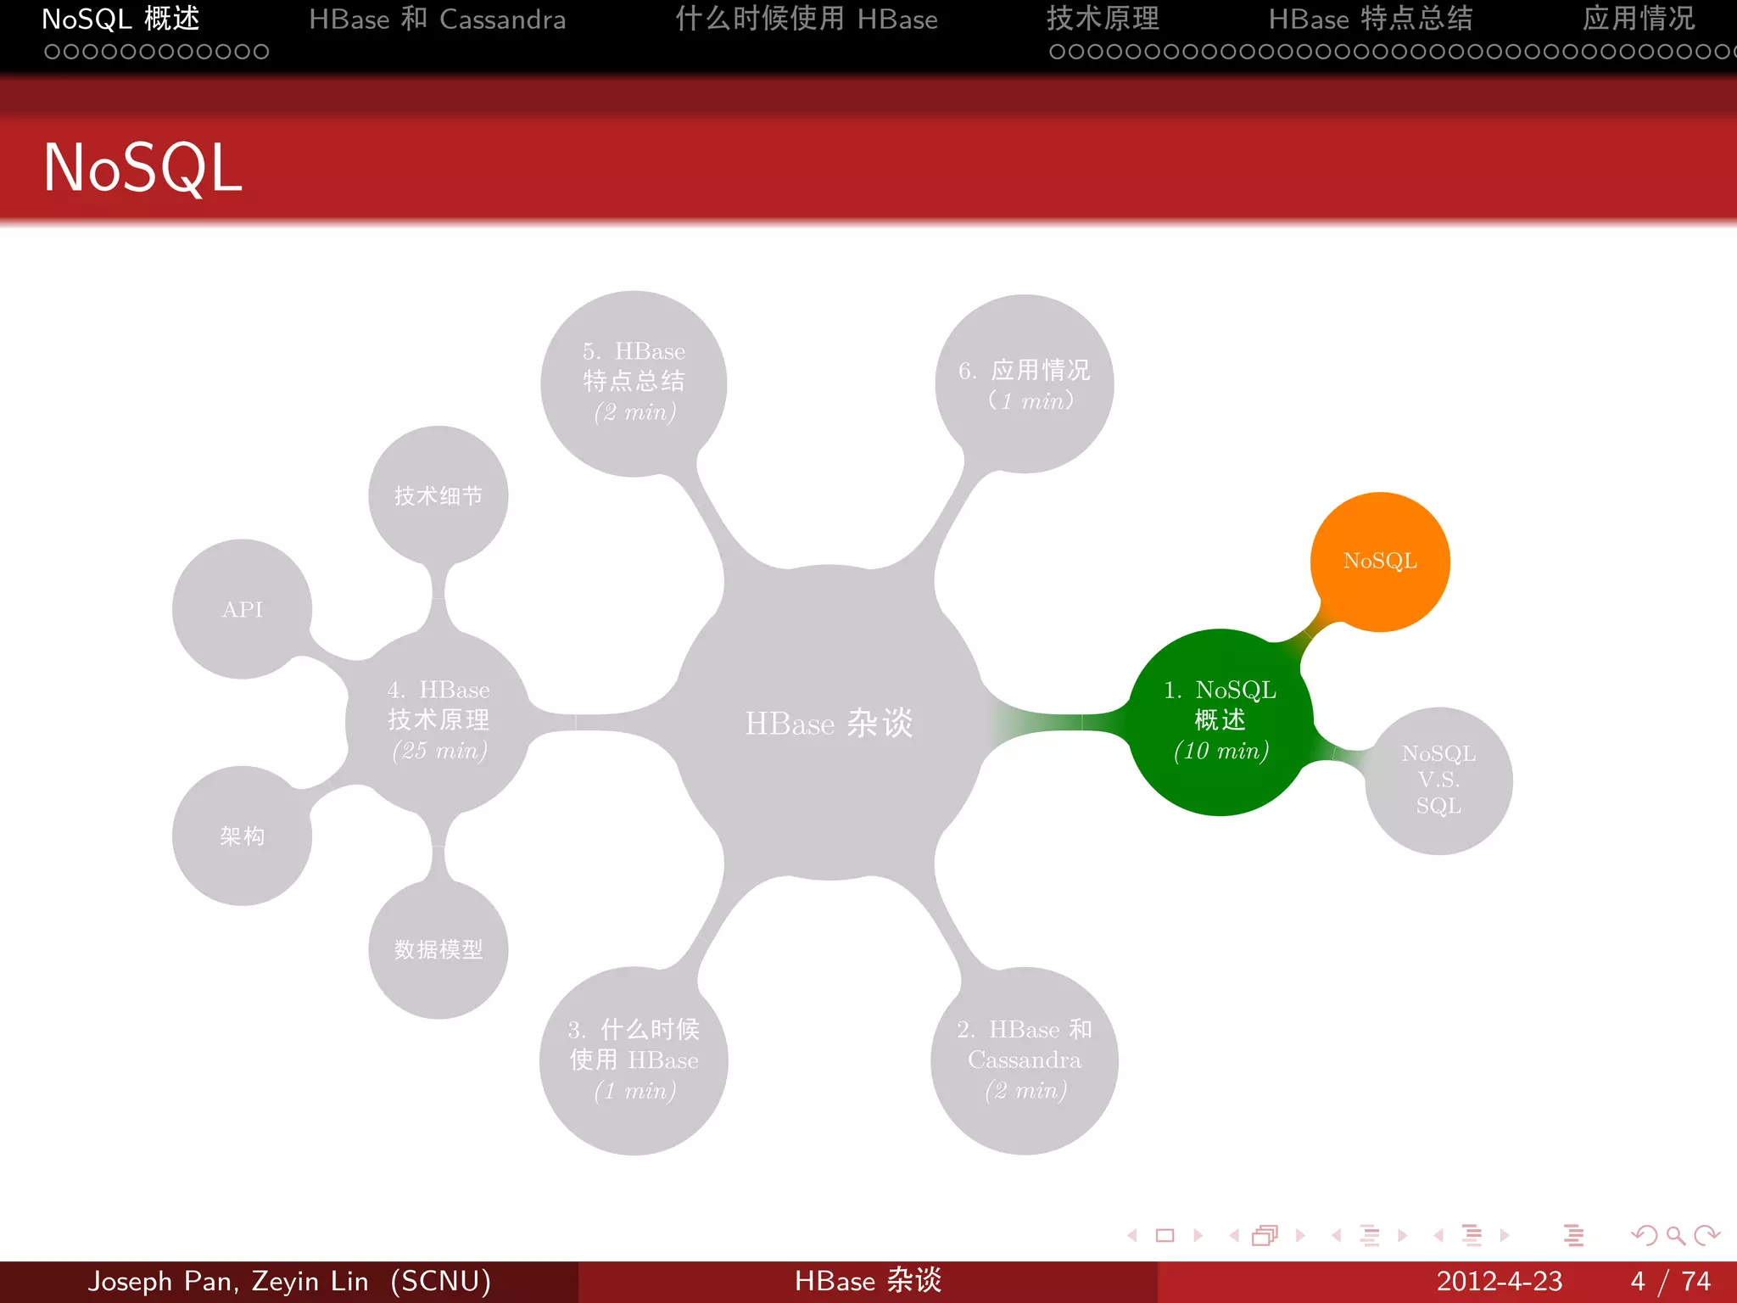This screenshot has width=1737, height=1303.
Task: Click the footer title HBase 杂谈
Action: coord(868,1281)
